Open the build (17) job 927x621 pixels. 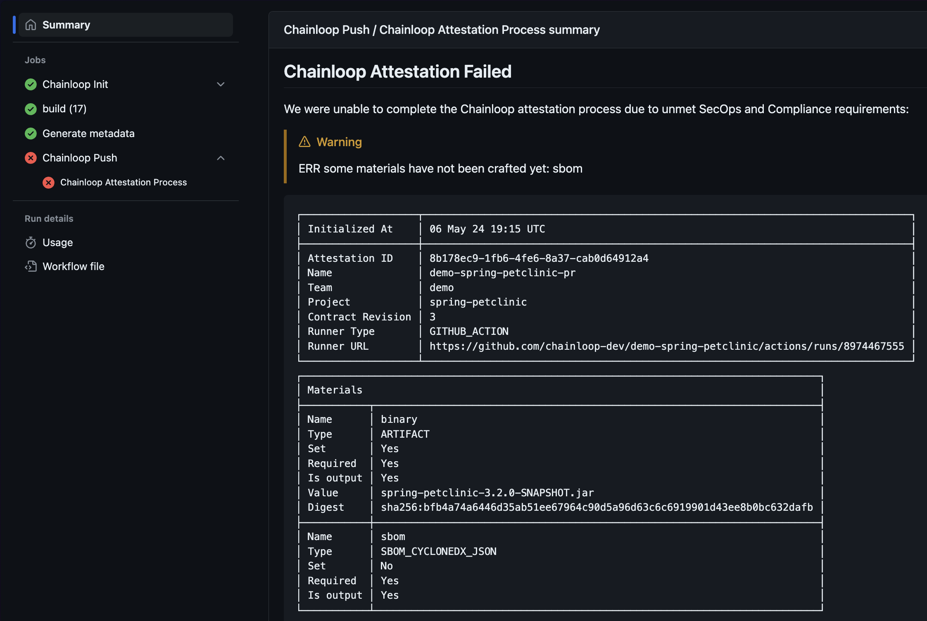[64, 109]
